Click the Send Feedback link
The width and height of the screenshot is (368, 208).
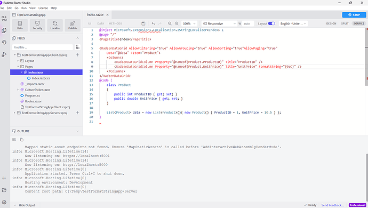point(332,205)
